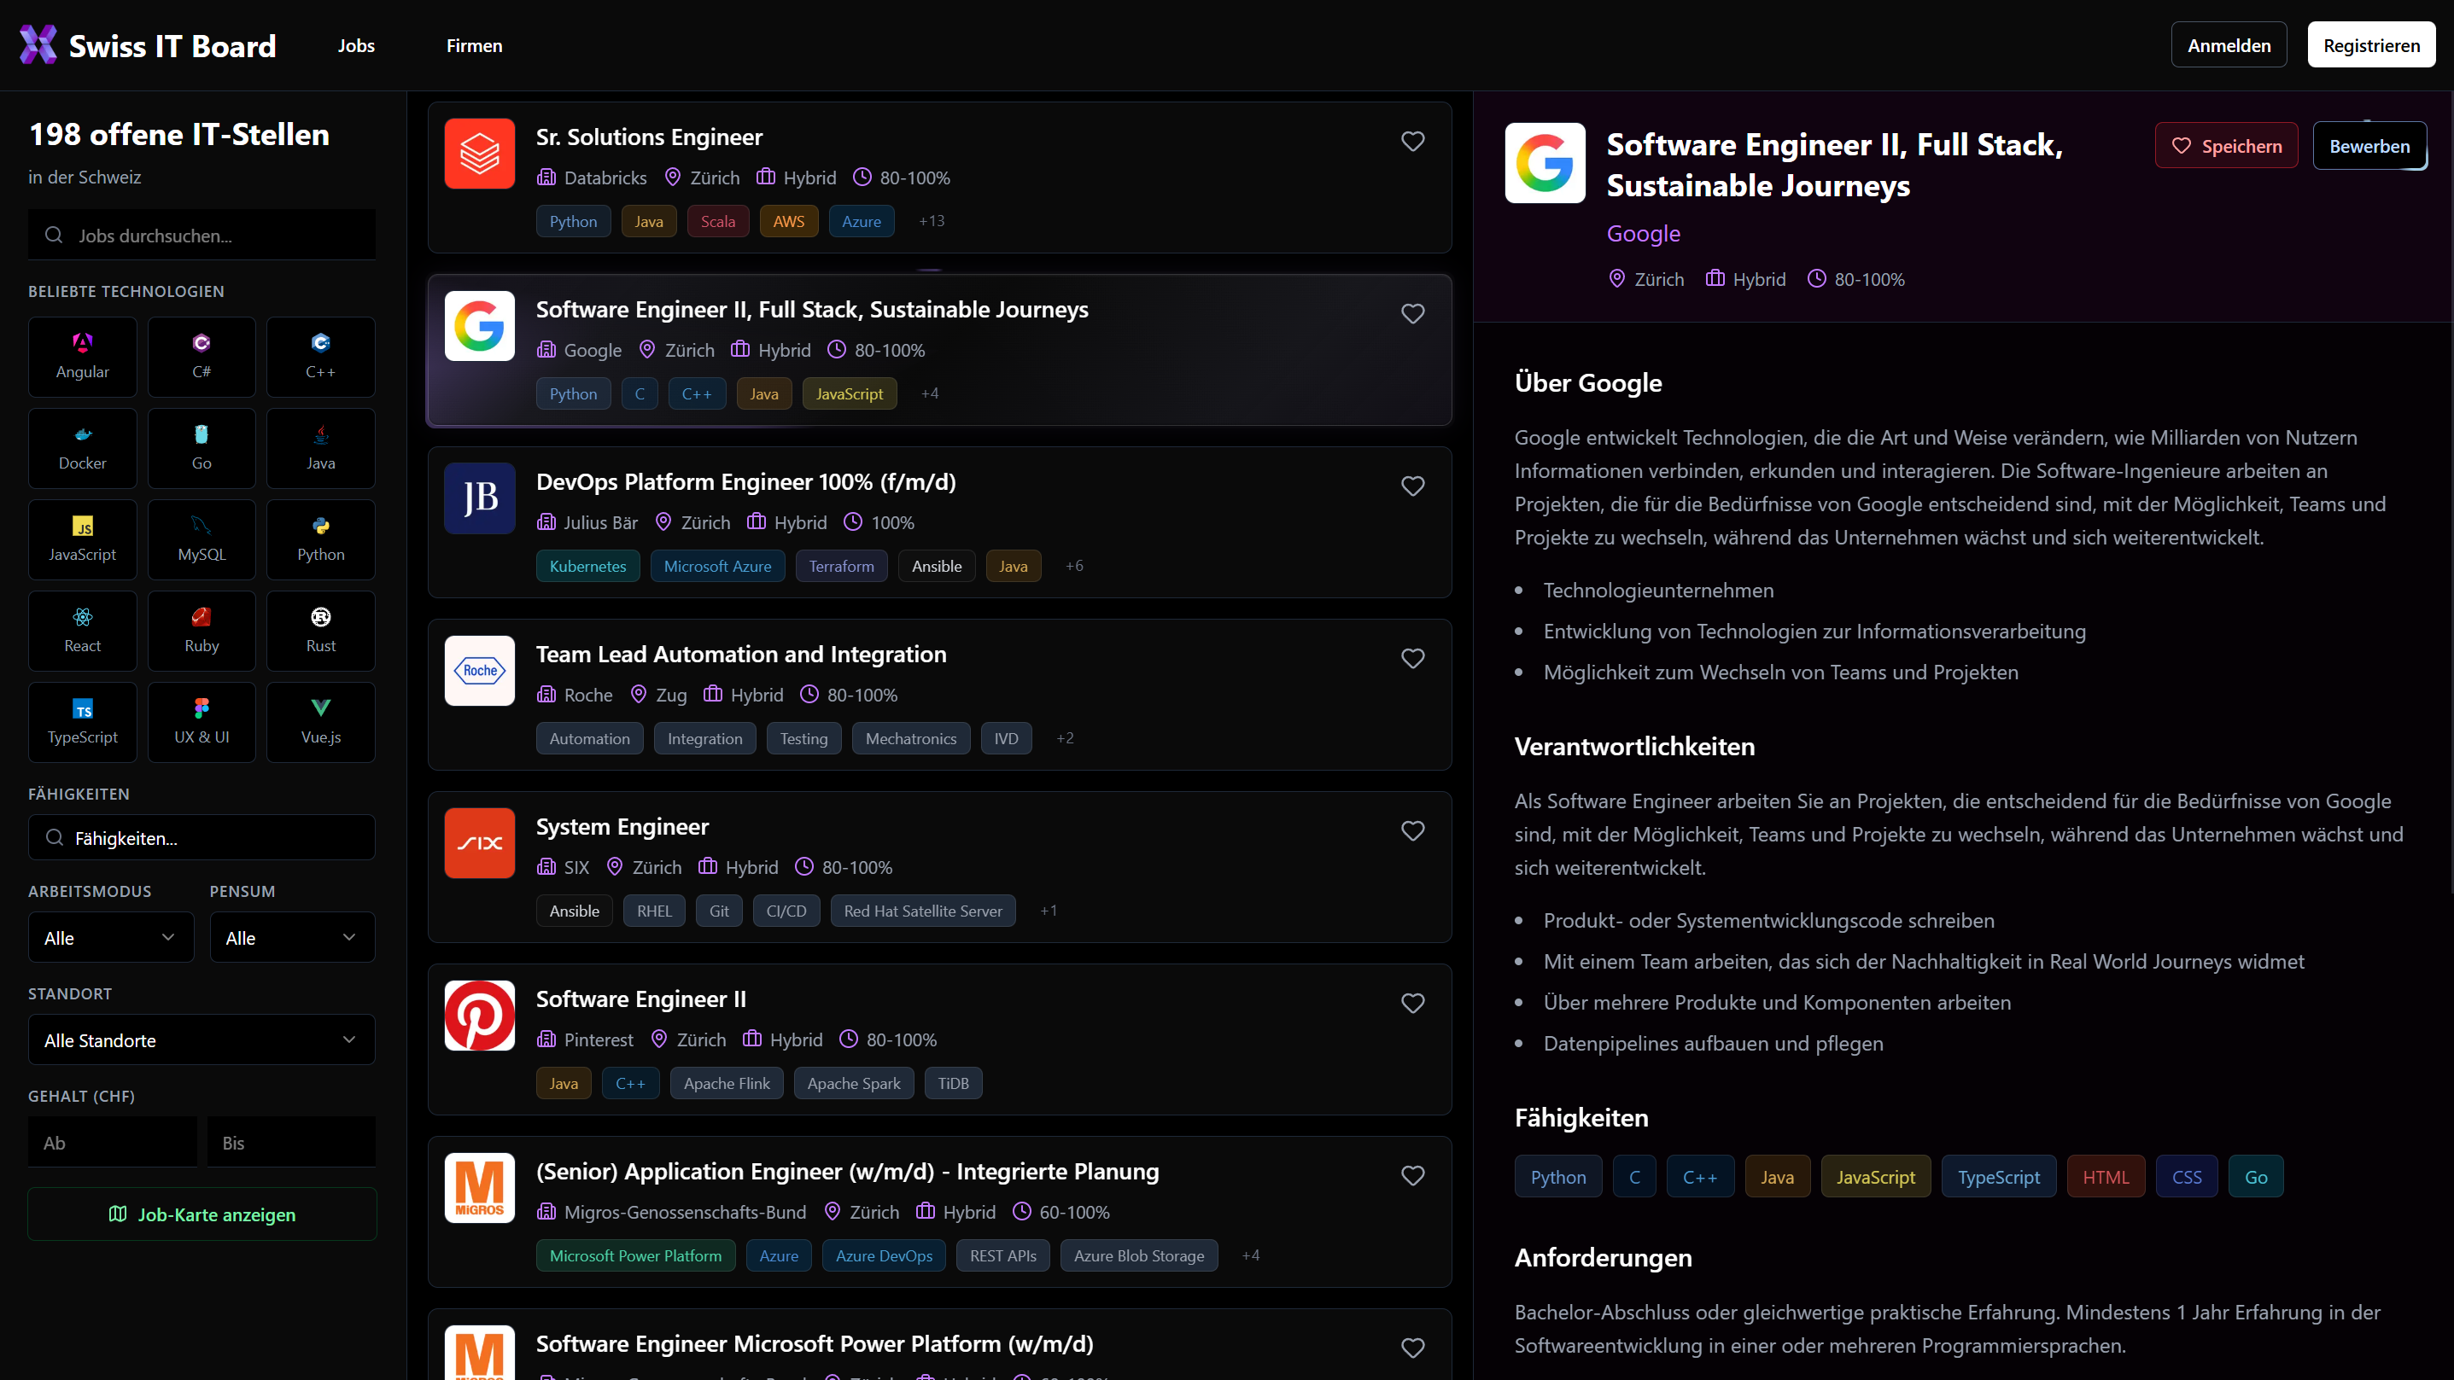
Task: Open the Pensum dropdown
Action: [293, 937]
